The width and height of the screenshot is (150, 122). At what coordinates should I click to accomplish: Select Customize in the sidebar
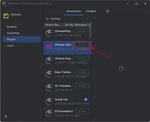(x=13, y=33)
